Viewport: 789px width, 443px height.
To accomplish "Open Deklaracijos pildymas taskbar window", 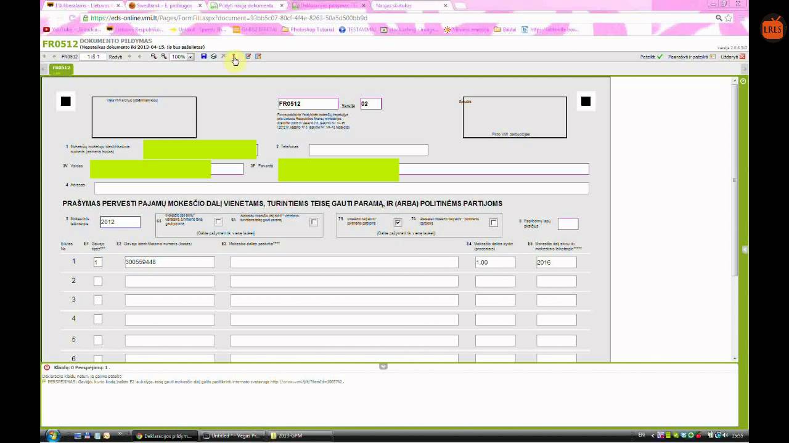I will pyautogui.click(x=164, y=436).
